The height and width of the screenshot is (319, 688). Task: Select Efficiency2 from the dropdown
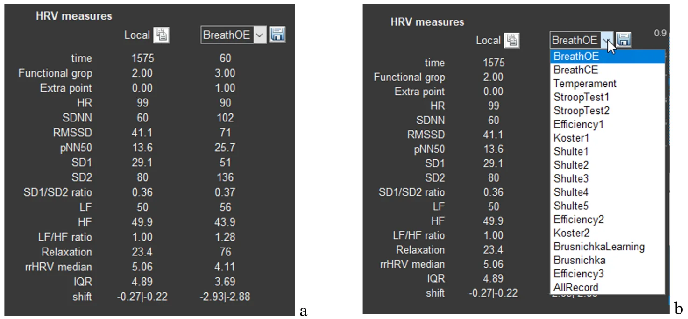pyautogui.click(x=579, y=220)
